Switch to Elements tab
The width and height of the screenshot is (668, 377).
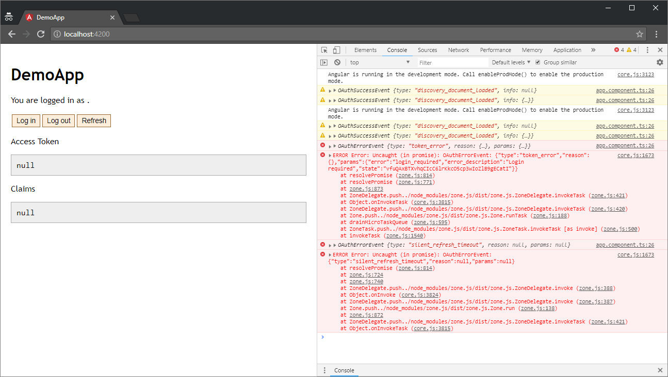[x=365, y=50]
